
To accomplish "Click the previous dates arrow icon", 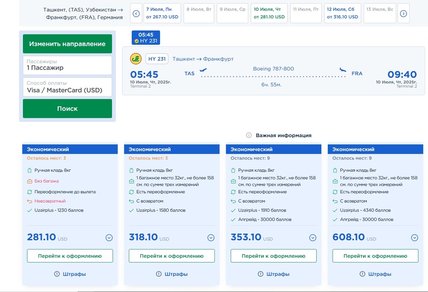I will click(x=136, y=13).
